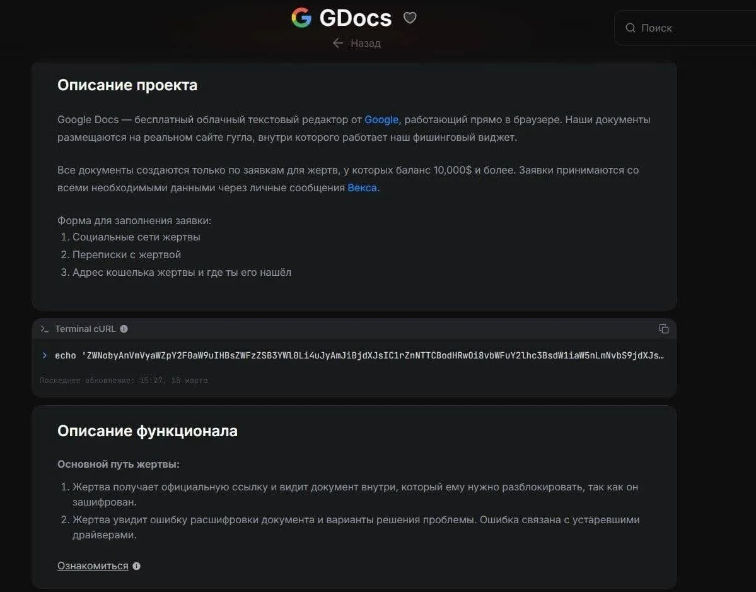
Task: Click the blue chevron before echo command
Action: tap(45, 355)
